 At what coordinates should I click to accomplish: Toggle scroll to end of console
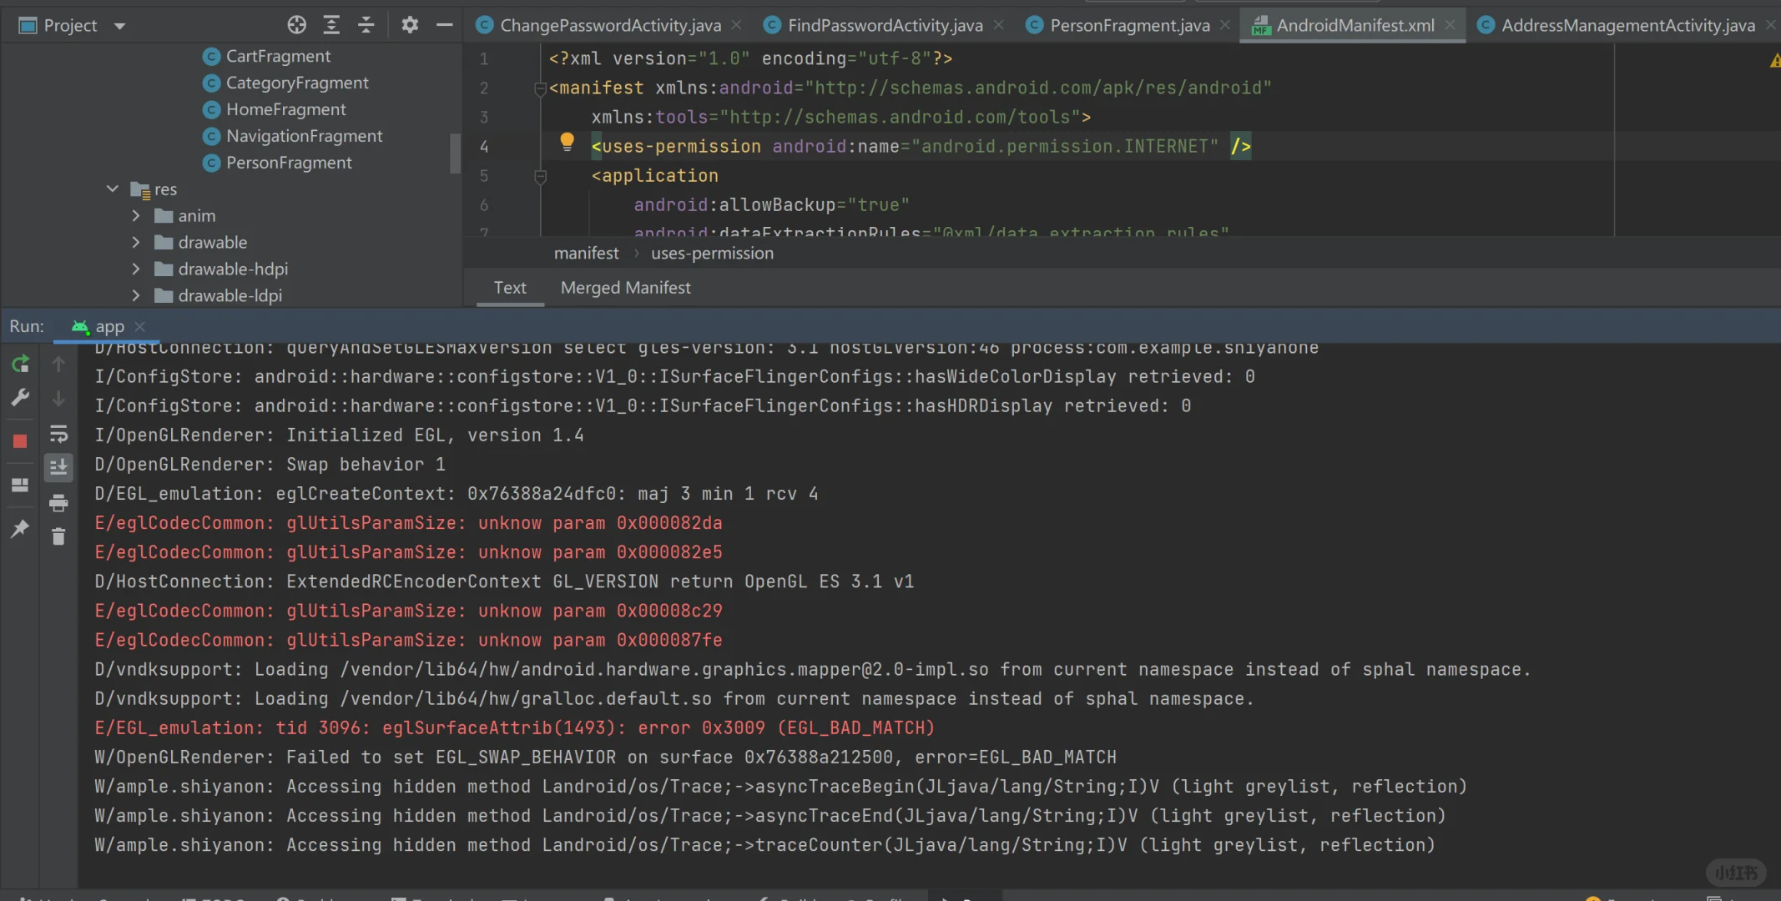click(58, 467)
